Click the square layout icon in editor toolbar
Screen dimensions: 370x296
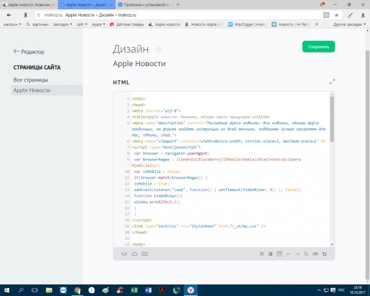point(271,254)
